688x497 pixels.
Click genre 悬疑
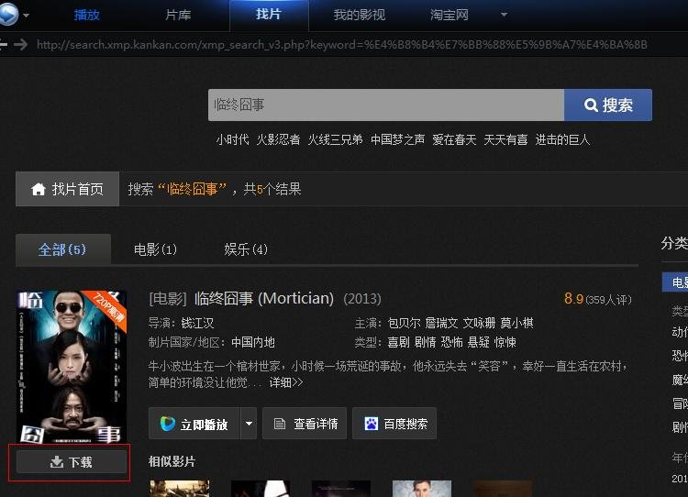478,342
